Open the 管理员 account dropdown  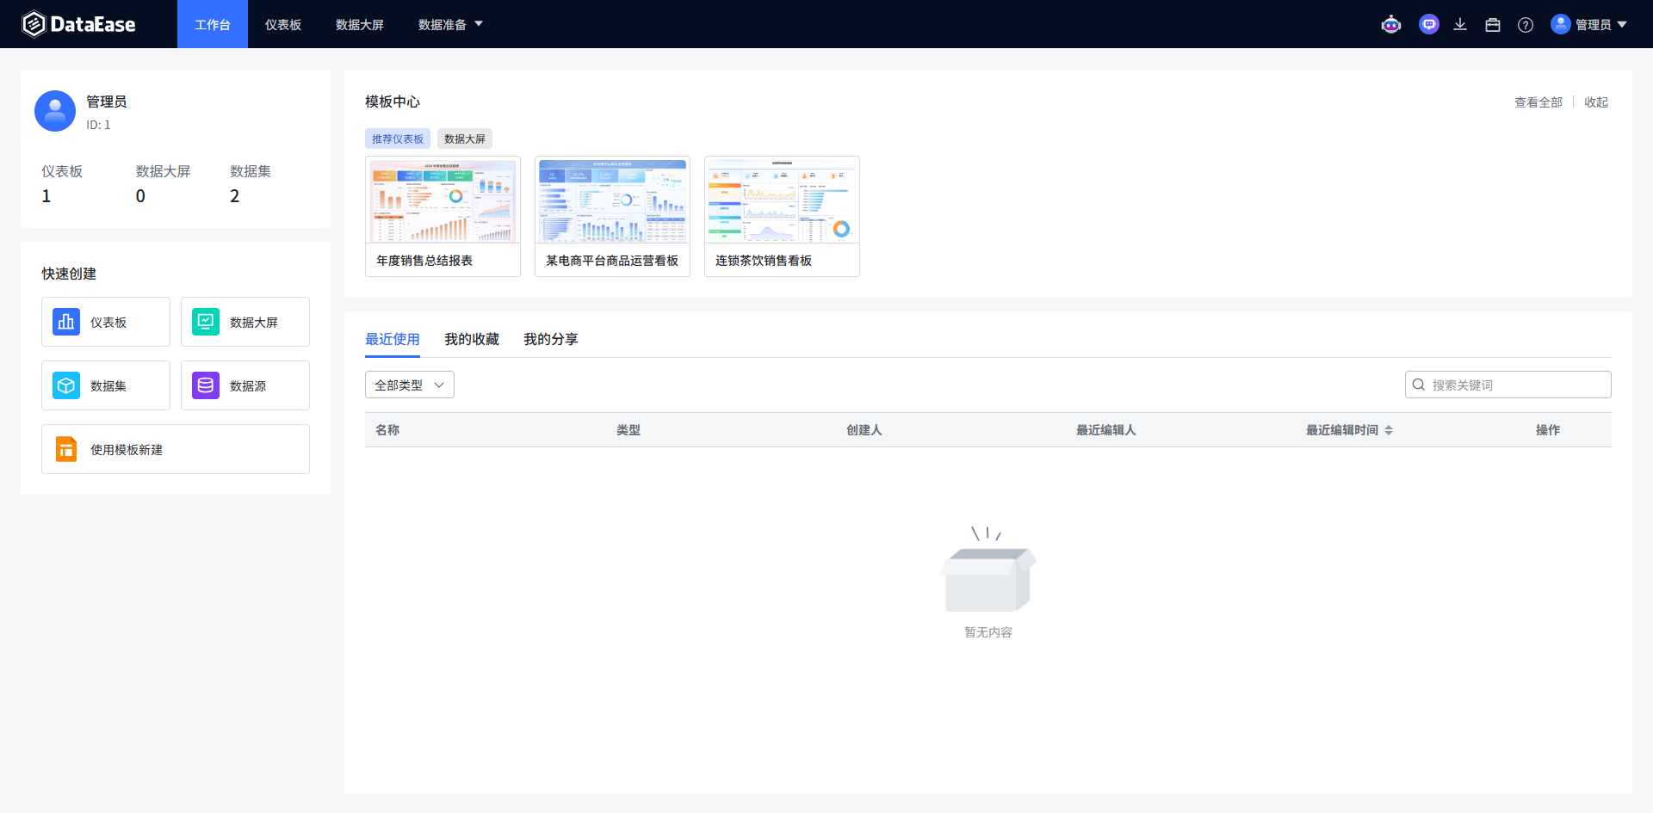tap(1589, 24)
